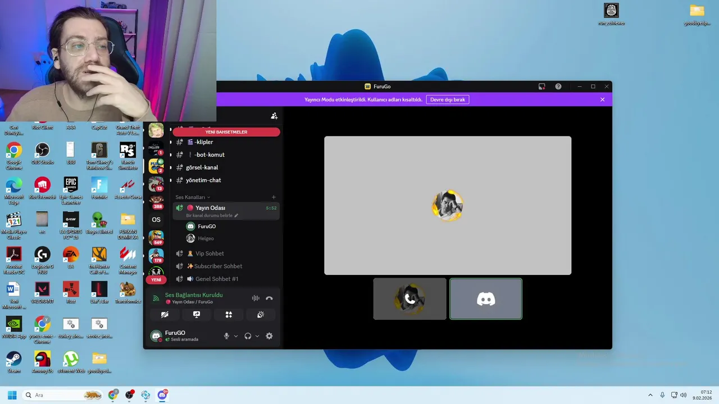Open Discord help question mark icon
Image resolution: width=719 pixels, height=404 pixels.
coord(558,86)
